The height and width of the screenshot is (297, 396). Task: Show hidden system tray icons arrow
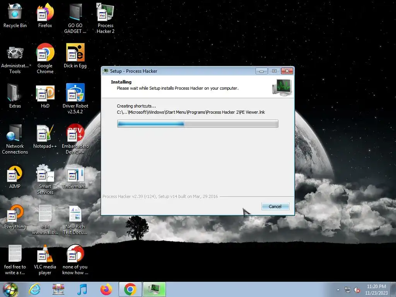click(x=338, y=290)
